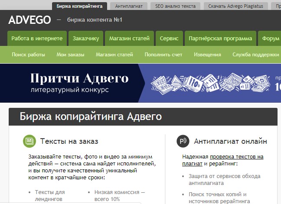
Task: Click the Низкая комиссия — всего 10% bullet
Action: pos(120,196)
